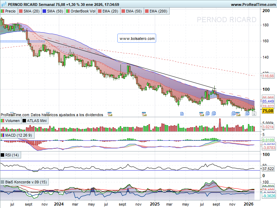Click the EMA 200 value label 116,66
Viewport: 277px width, 208px height.
pos(268,76)
